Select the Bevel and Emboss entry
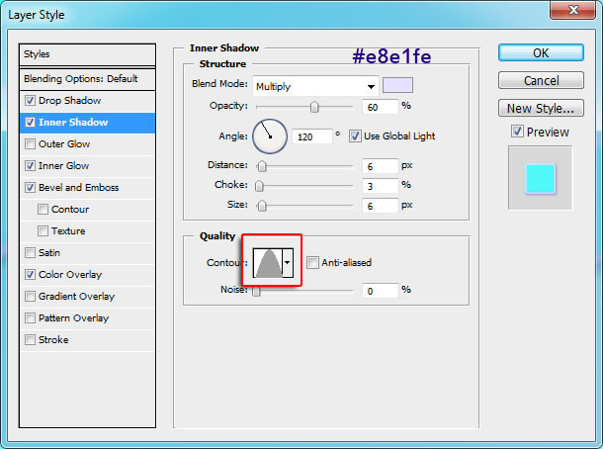This screenshot has width=603, height=449. tap(78, 187)
